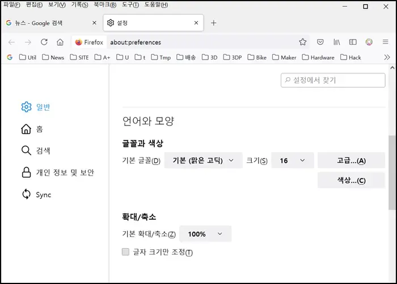Open a new tab with the plus button
The width and height of the screenshot is (397, 284).
(213, 23)
